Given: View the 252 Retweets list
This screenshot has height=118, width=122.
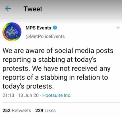Looking at the screenshot, I should click(x=17, y=111).
